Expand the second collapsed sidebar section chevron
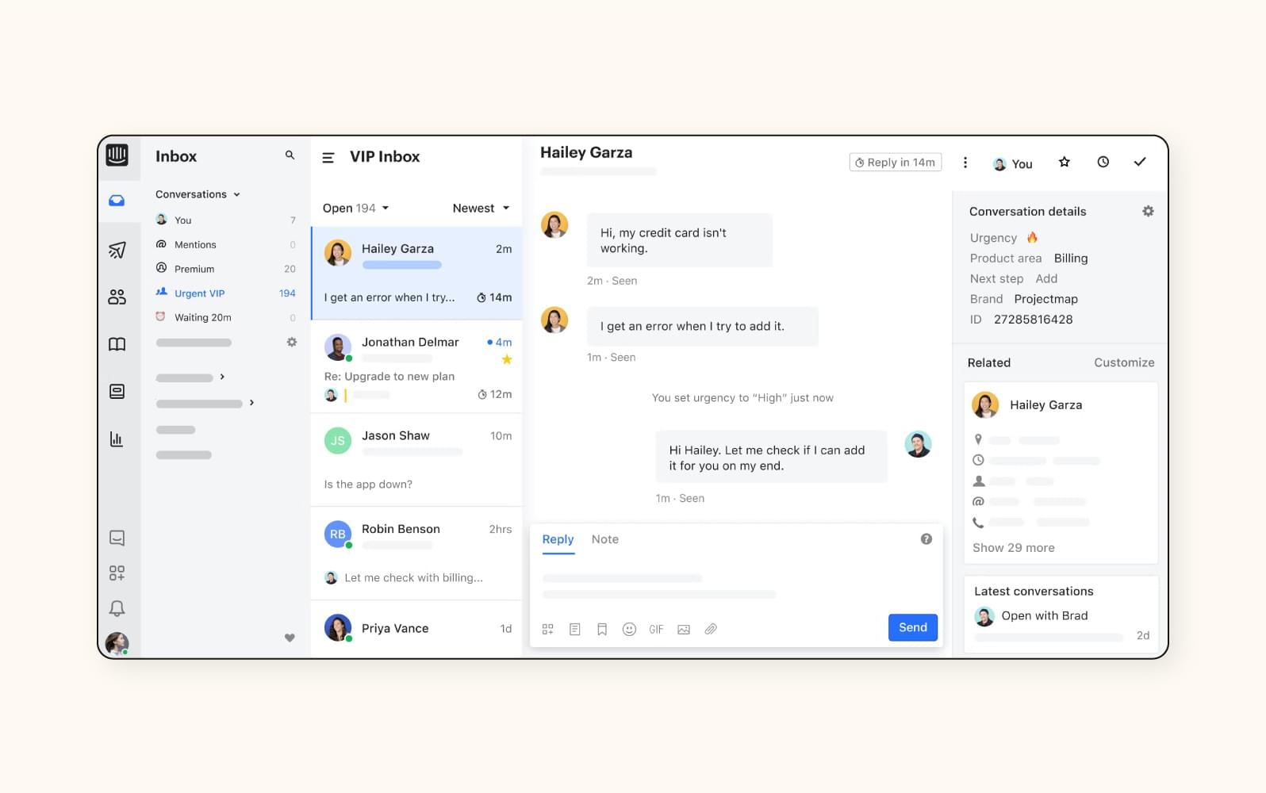 click(251, 403)
